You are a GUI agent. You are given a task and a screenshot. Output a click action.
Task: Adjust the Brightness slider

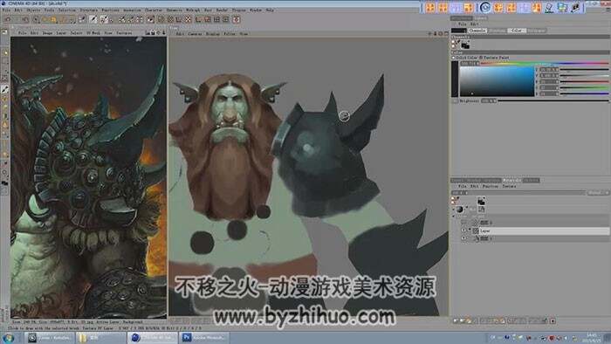click(553, 101)
